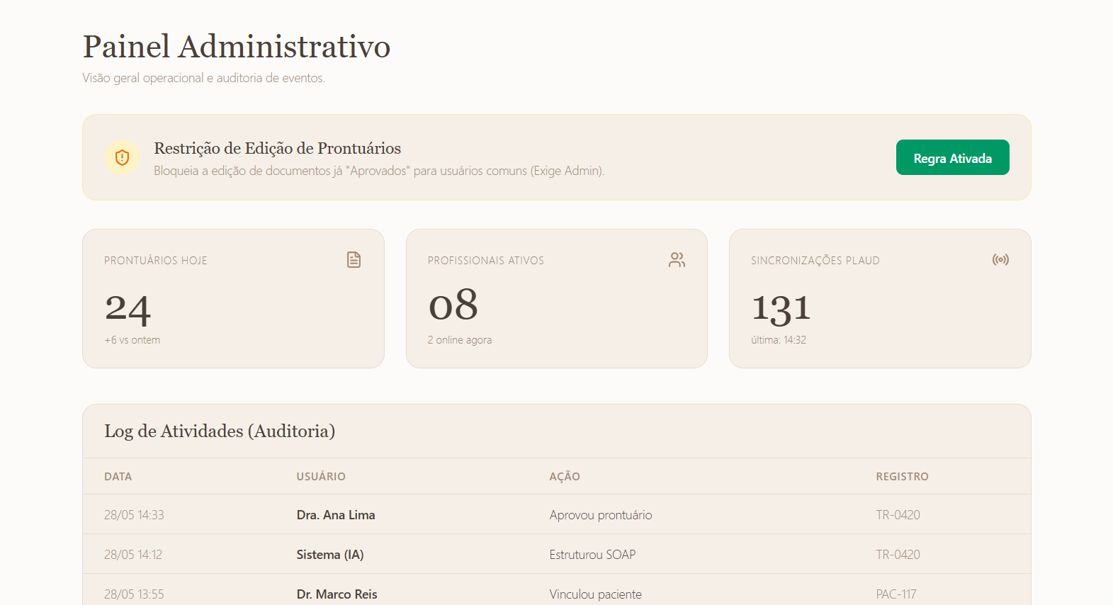The image size is (1113, 605).
Task: Click the Log de Atividades (Auditoria) heading
Action: click(x=220, y=431)
